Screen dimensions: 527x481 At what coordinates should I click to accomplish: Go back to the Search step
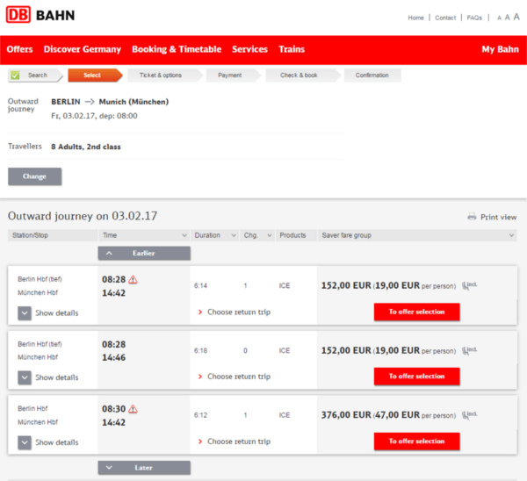35,75
